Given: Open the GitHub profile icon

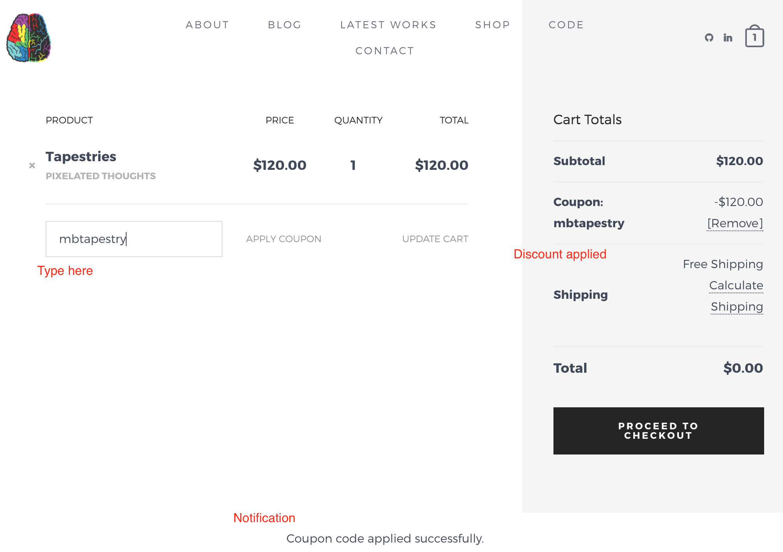Looking at the screenshot, I should click(x=709, y=38).
